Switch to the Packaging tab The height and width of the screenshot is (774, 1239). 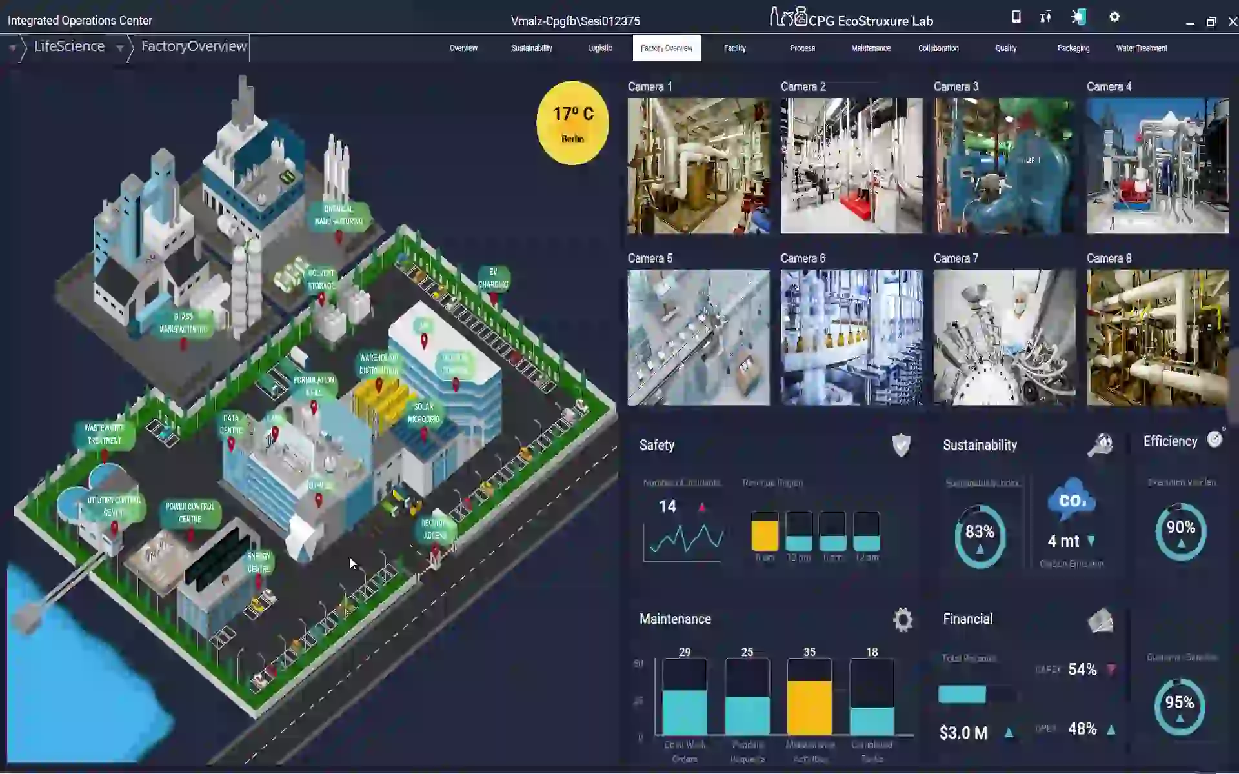tap(1073, 48)
